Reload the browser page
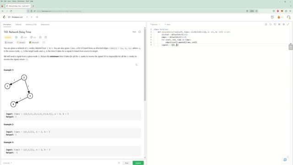Screen dimensions: 293x165 coord(11,11)
